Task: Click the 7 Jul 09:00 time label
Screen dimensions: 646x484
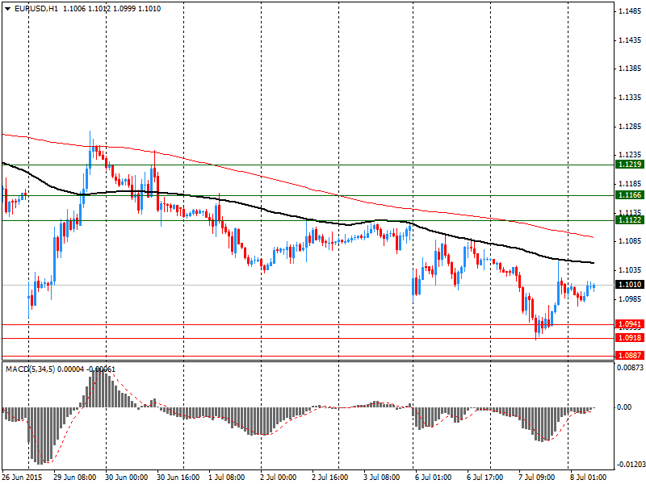Action: pos(537,478)
